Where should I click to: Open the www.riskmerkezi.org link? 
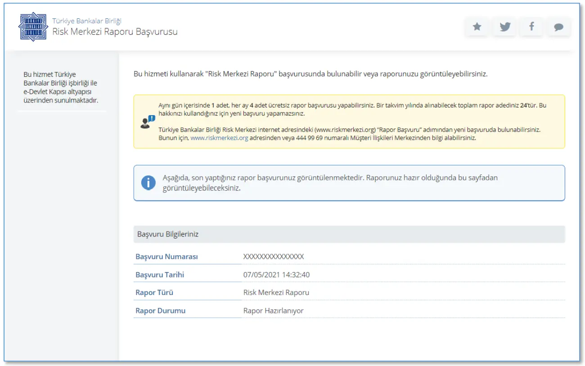[219, 138]
